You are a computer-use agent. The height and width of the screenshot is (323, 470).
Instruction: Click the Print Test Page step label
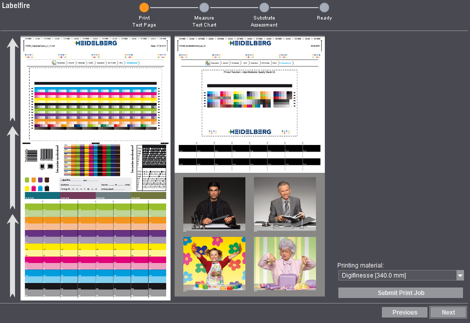(144, 21)
